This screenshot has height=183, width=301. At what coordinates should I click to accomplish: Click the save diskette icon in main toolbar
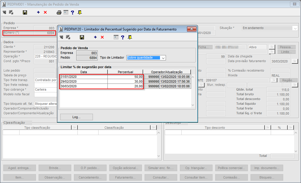click(25, 12)
